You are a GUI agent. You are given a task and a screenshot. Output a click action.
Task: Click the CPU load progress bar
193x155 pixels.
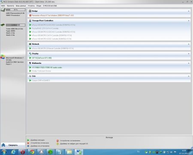click(x=15, y=9)
